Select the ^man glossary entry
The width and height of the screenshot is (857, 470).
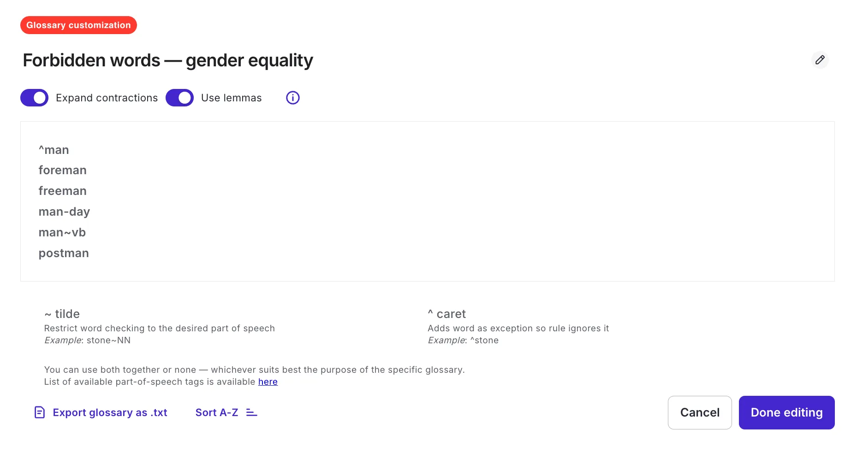pos(54,150)
